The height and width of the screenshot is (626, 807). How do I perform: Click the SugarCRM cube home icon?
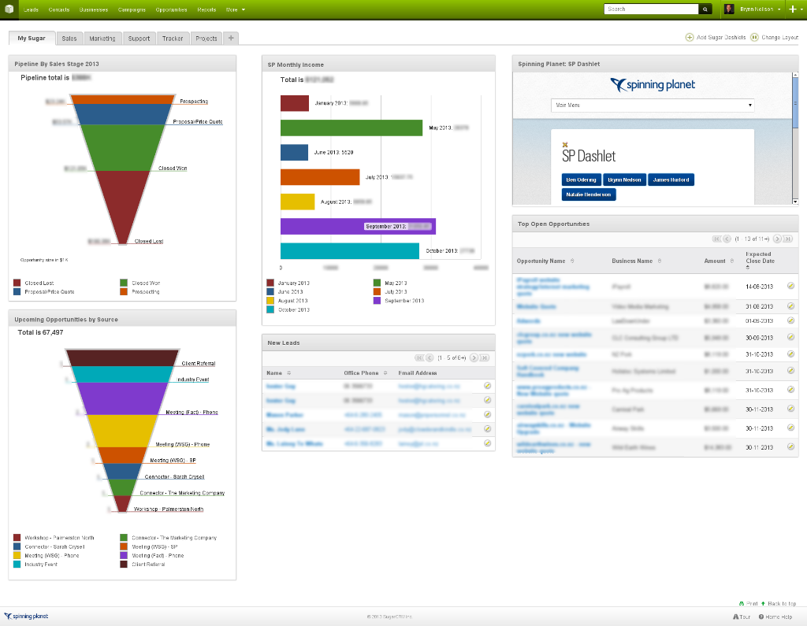coord(9,9)
